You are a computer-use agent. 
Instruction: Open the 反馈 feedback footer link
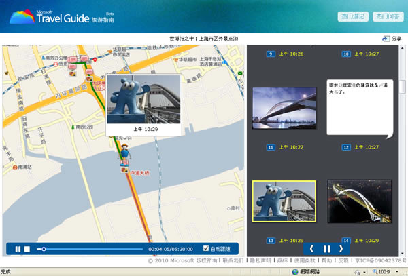(343, 260)
